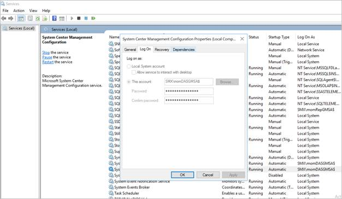The height and width of the screenshot is (199, 342).
Task: Open Help using the blue question-mark icon
Action: tap(54, 19)
